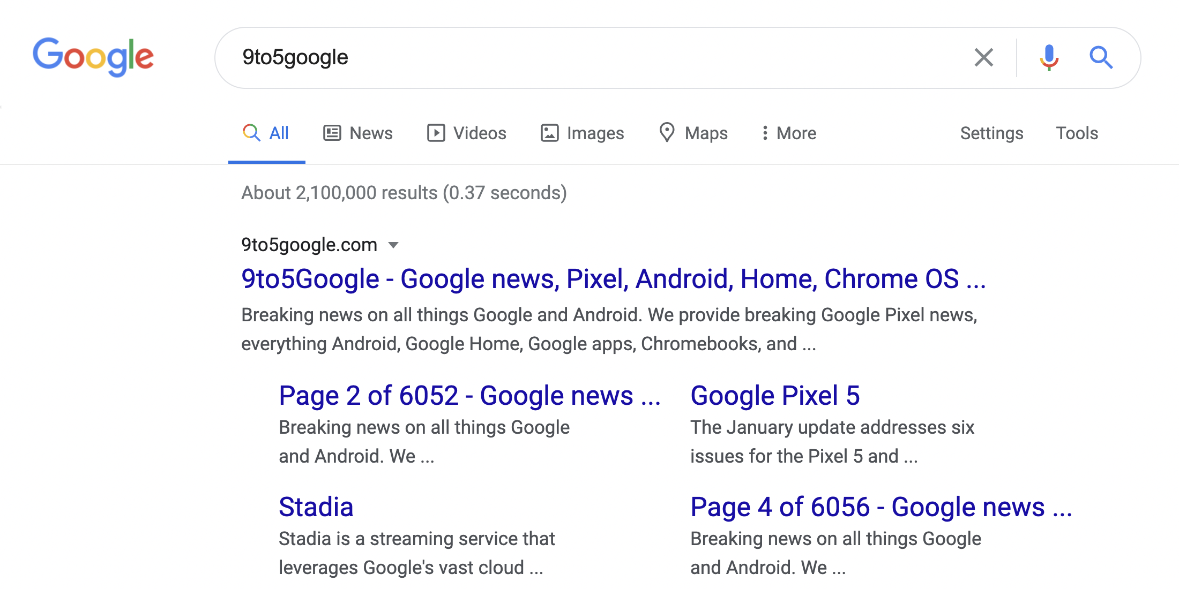Clear the search box with X
The height and width of the screenshot is (589, 1179).
983,57
